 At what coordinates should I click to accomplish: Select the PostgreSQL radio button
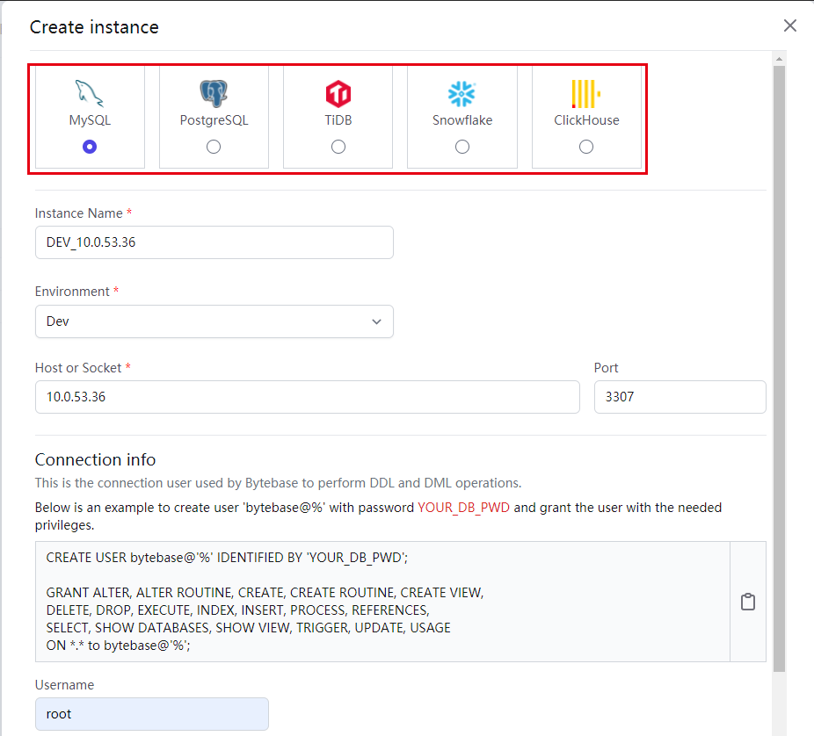tap(214, 147)
